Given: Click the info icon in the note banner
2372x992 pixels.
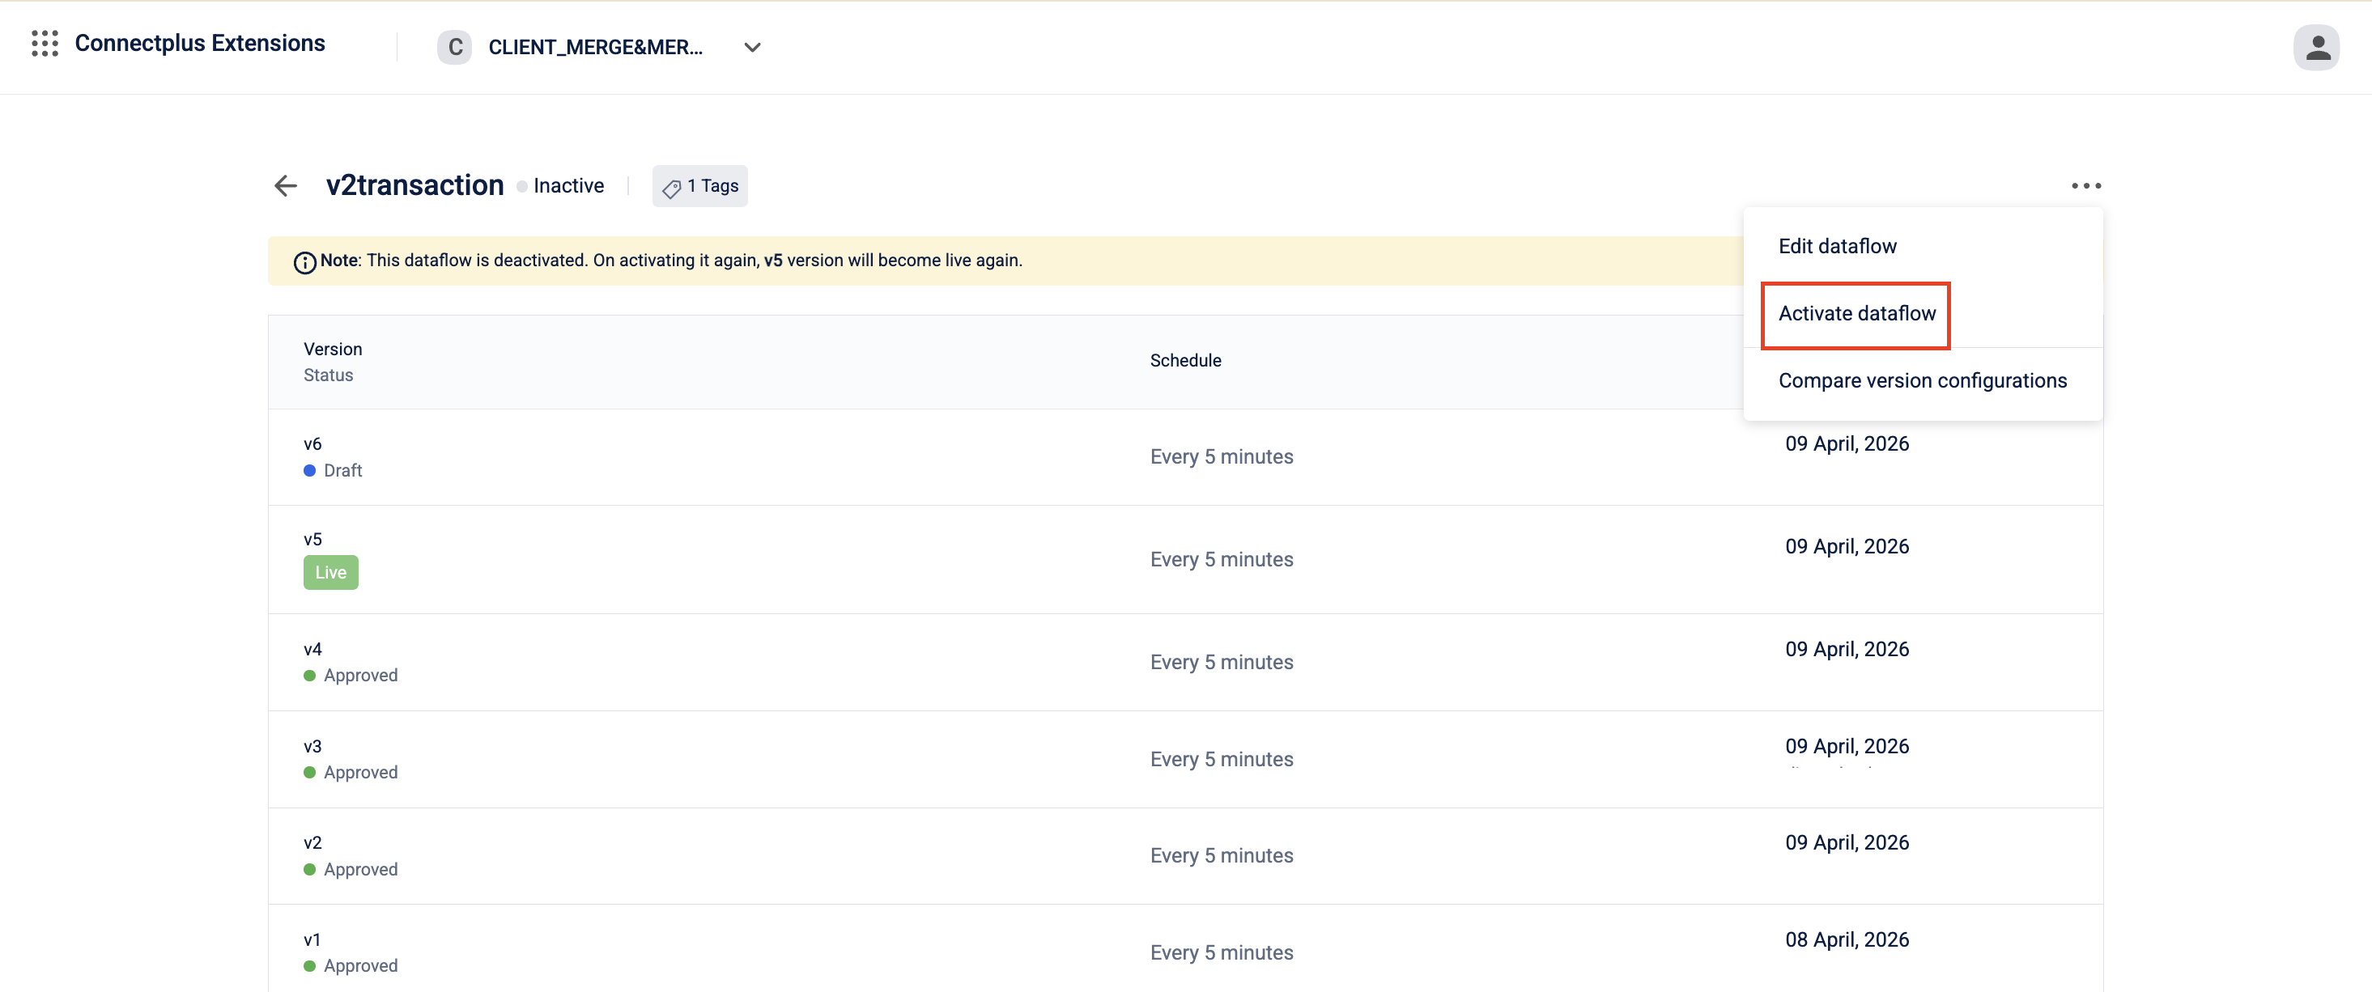Looking at the screenshot, I should [x=304, y=262].
